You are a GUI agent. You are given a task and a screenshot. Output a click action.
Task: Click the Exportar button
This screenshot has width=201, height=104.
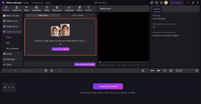coord(176,3)
